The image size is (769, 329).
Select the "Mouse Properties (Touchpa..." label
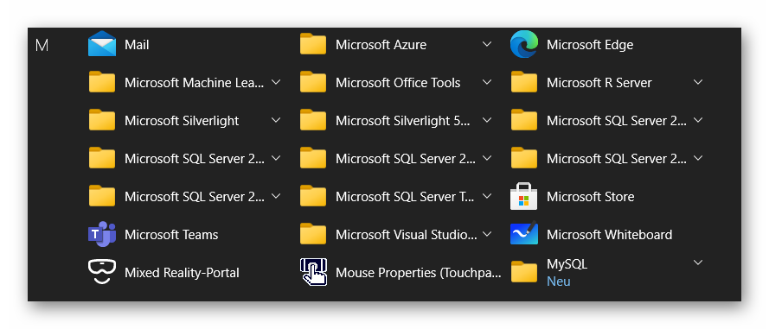419,273
